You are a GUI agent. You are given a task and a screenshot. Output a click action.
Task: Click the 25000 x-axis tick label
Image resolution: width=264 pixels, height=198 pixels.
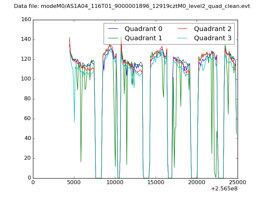(x=237, y=182)
